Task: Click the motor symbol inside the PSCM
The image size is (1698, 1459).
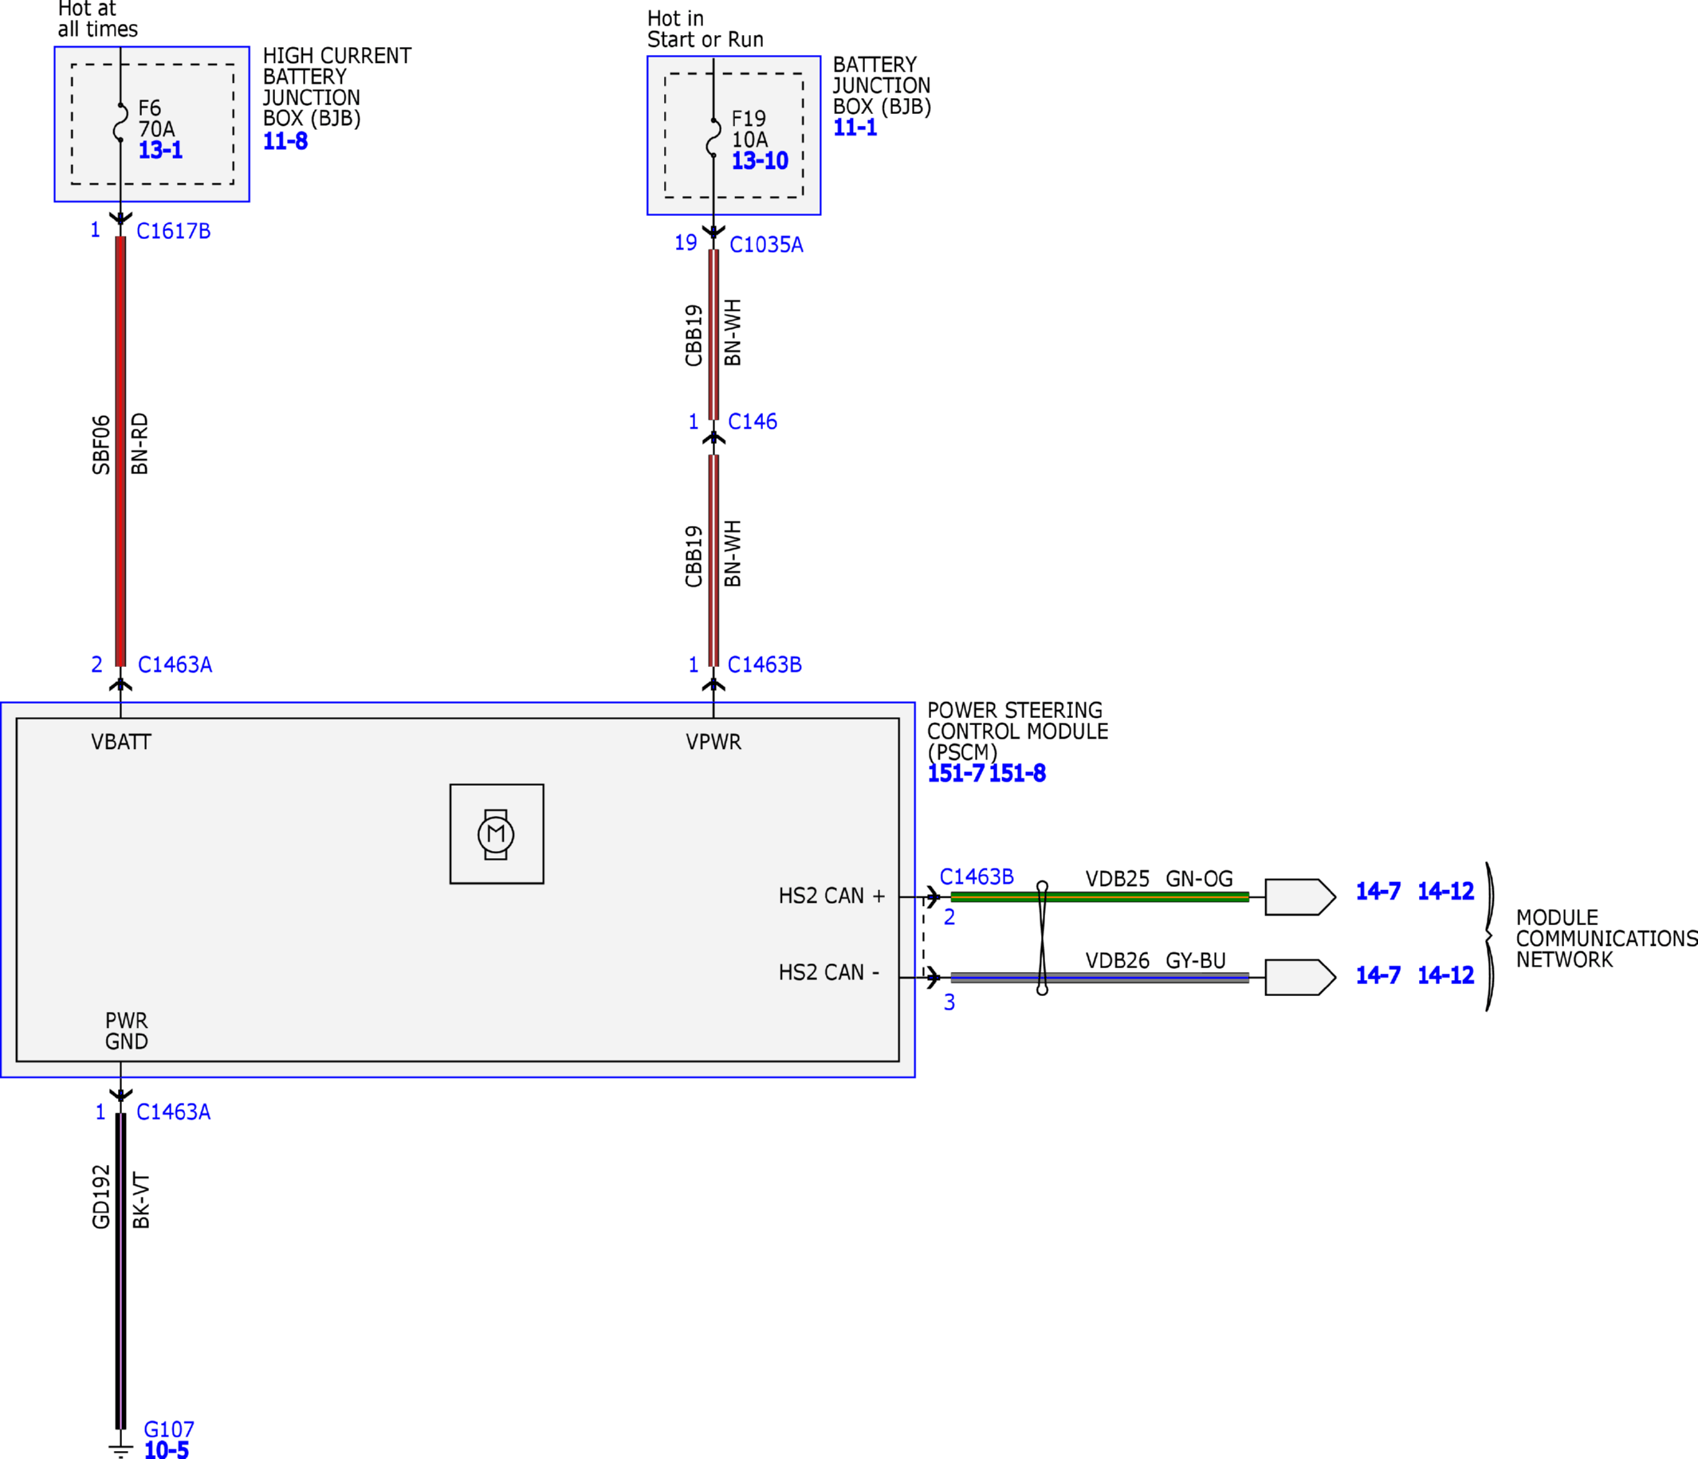Action: [x=496, y=834]
